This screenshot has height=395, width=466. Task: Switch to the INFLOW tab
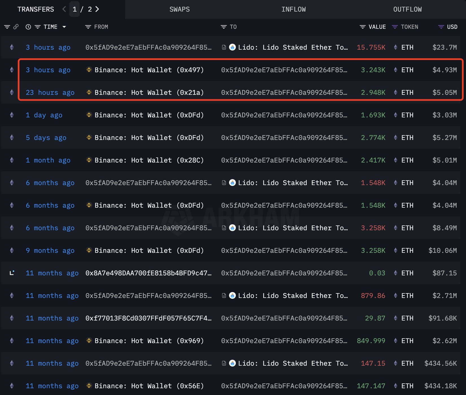coord(293,9)
